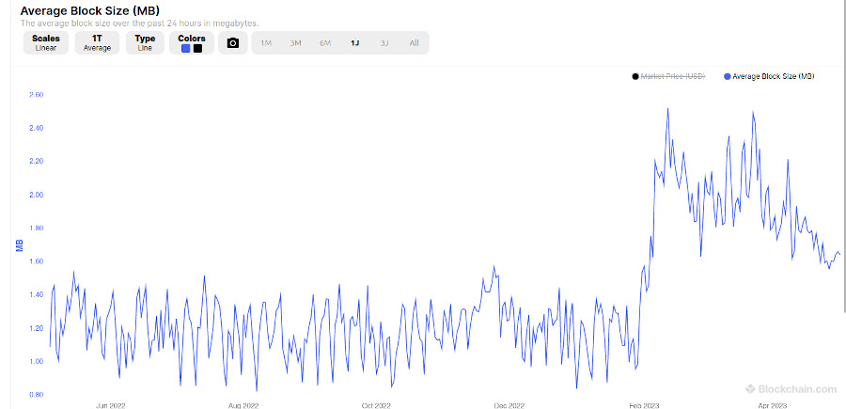Select the 3M time range
The width and height of the screenshot is (846, 409).
295,43
